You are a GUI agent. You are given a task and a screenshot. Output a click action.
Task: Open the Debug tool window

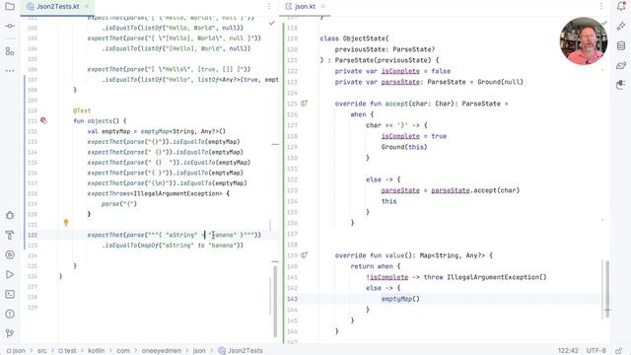pos(10,215)
